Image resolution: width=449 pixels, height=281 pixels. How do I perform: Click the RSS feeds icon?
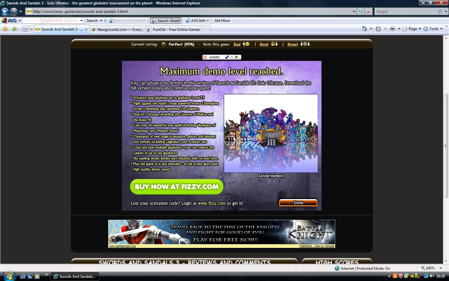378,29
